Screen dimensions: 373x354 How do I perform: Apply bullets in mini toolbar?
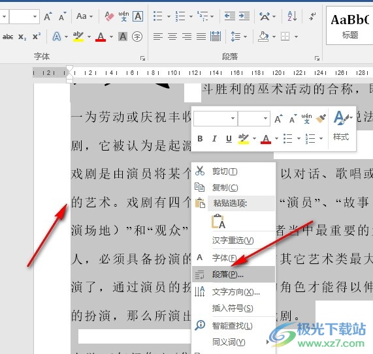pos(288,138)
